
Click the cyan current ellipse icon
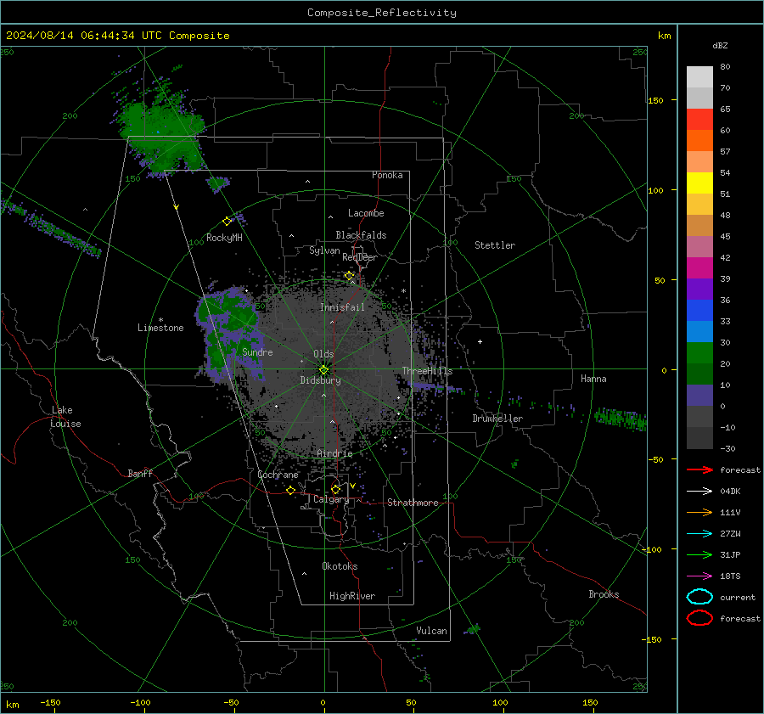click(x=699, y=597)
